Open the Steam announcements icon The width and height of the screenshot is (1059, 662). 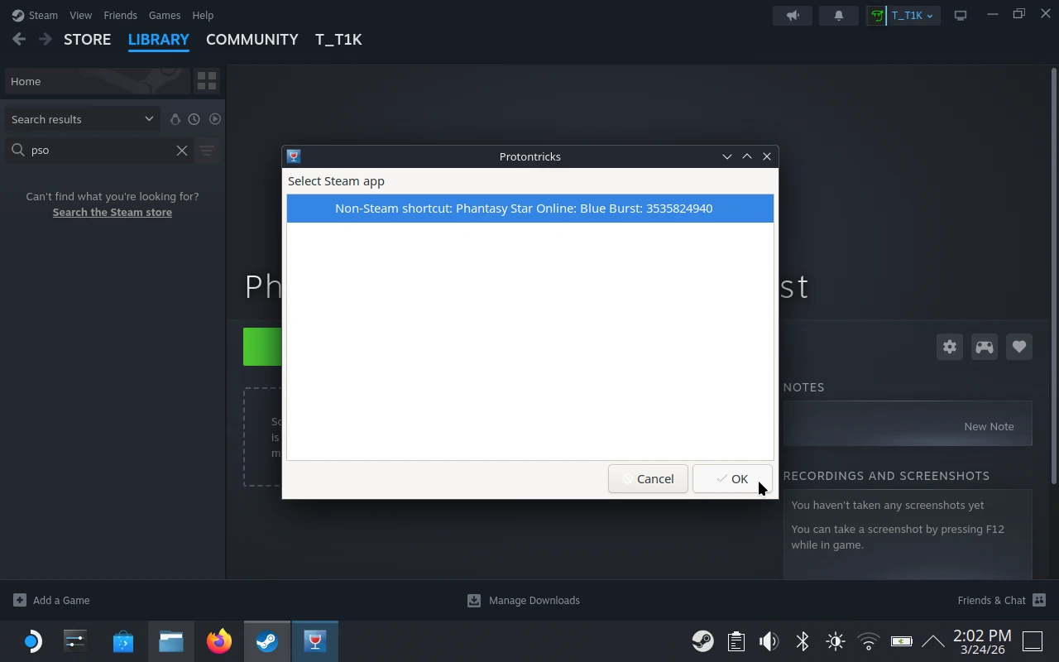pos(792,15)
